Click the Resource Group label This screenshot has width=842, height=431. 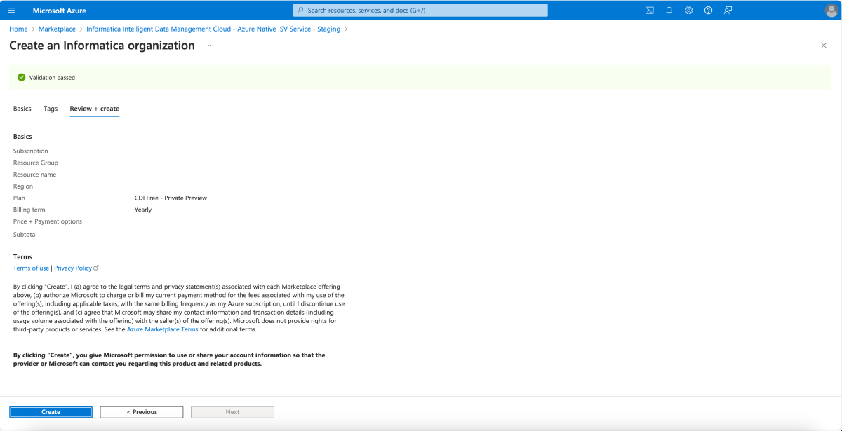point(36,163)
